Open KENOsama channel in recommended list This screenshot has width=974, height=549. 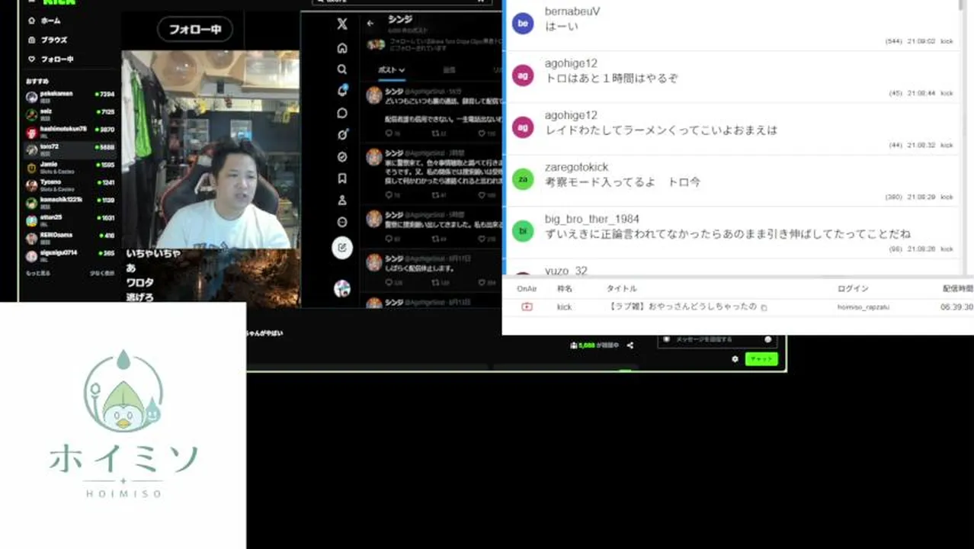pyautogui.click(x=70, y=238)
